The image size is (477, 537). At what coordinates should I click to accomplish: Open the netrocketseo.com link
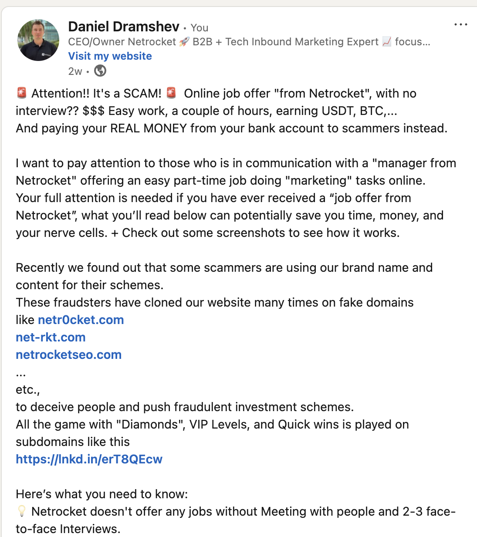point(69,355)
